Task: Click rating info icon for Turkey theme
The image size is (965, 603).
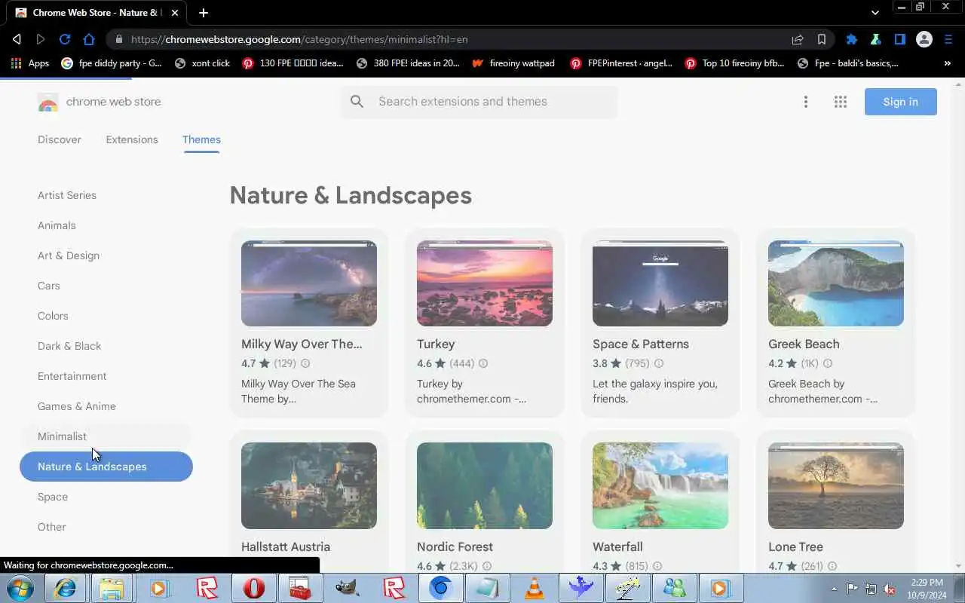Action: point(483,363)
